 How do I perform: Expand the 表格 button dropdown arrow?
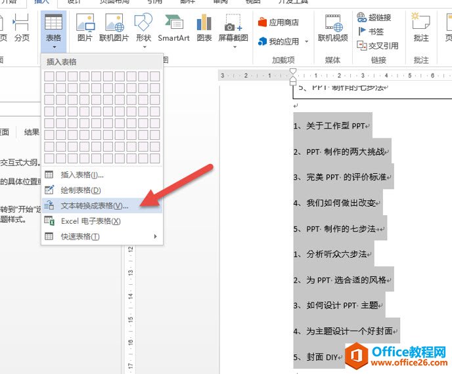point(54,47)
